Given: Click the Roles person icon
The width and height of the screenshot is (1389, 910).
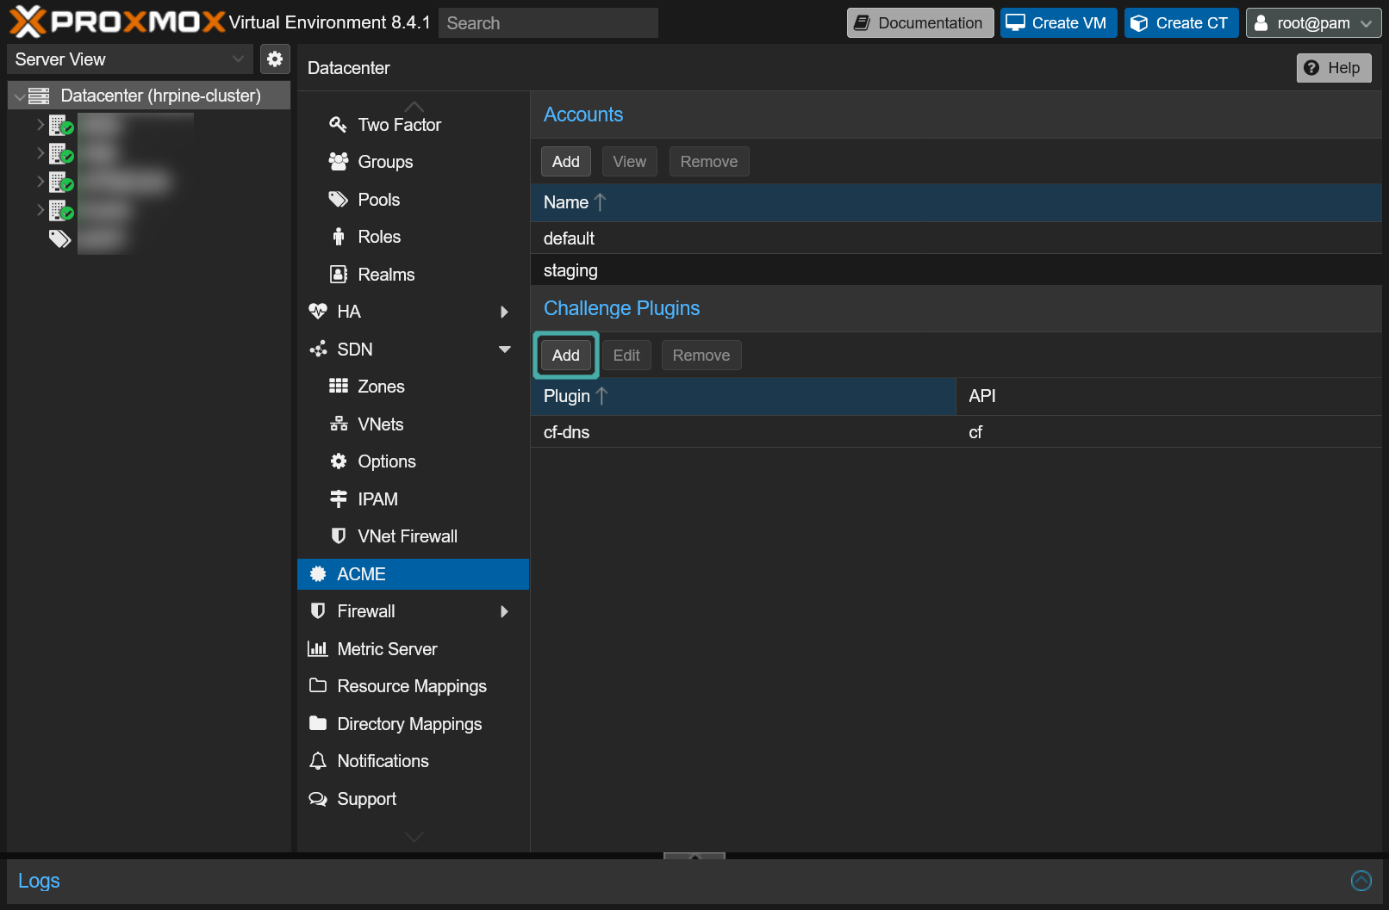Looking at the screenshot, I should pos(339,237).
